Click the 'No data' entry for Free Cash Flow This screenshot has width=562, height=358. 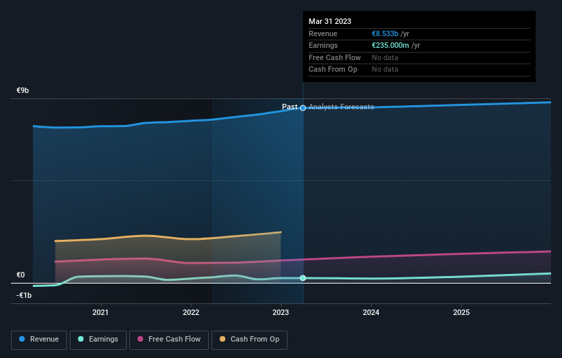[x=385, y=57]
